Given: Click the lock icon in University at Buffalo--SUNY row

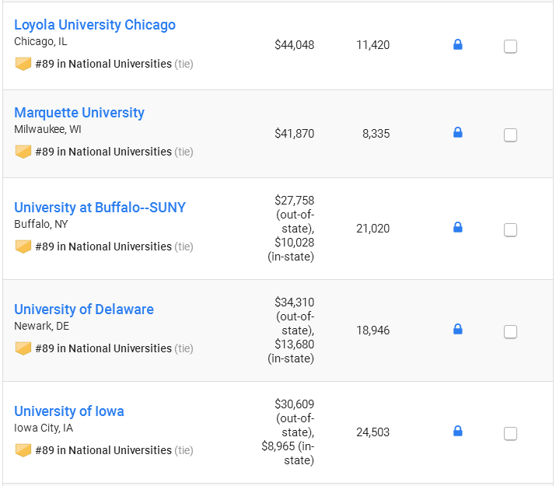Looking at the screenshot, I should (x=458, y=228).
